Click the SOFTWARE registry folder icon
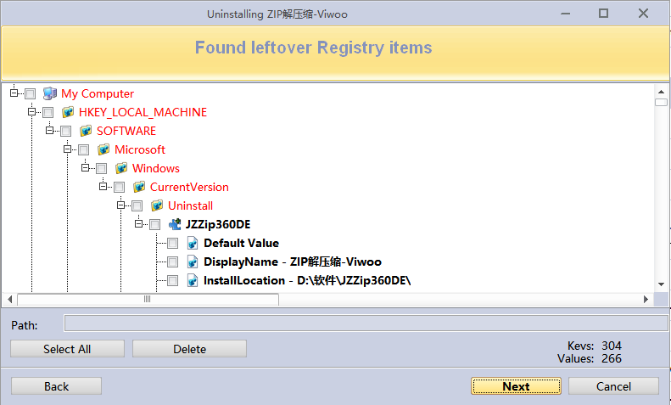Image resolution: width=671 pixels, height=405 pixels. pos(86,131)
